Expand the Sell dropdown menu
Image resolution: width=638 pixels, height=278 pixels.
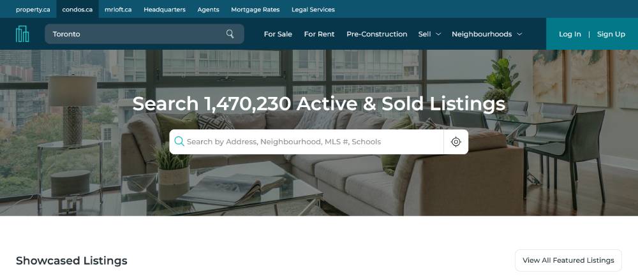pos(429,34)
